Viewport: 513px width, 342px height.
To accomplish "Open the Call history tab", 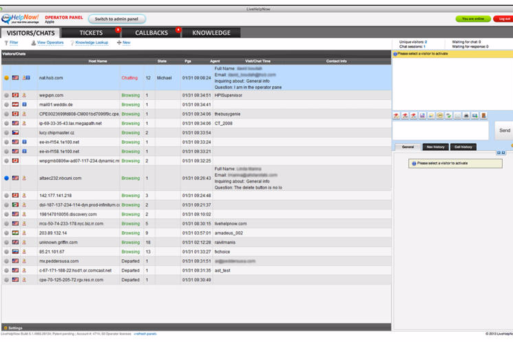I will tap(463, 147).
